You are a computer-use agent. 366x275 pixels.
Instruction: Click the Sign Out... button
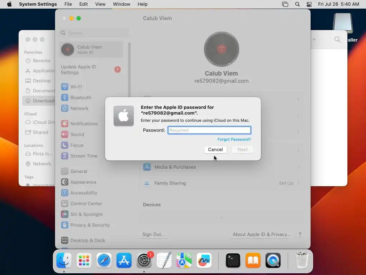(x=153, y=235)
